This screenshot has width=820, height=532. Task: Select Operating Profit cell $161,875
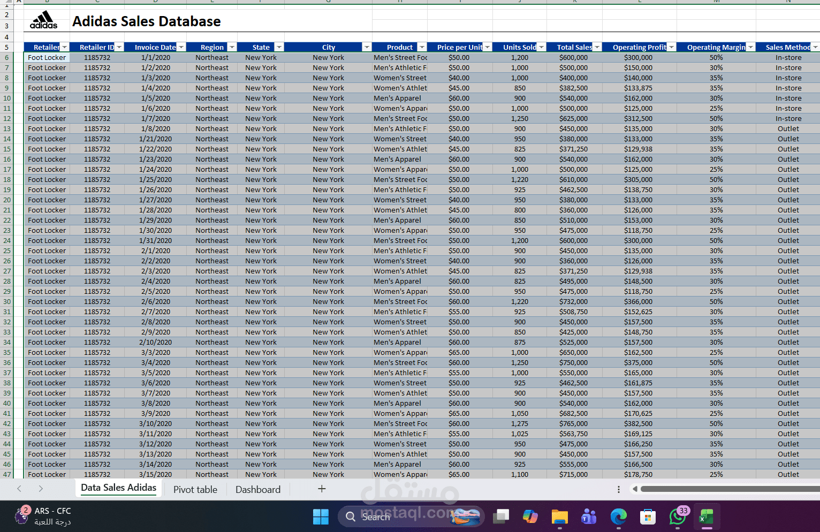639,383
